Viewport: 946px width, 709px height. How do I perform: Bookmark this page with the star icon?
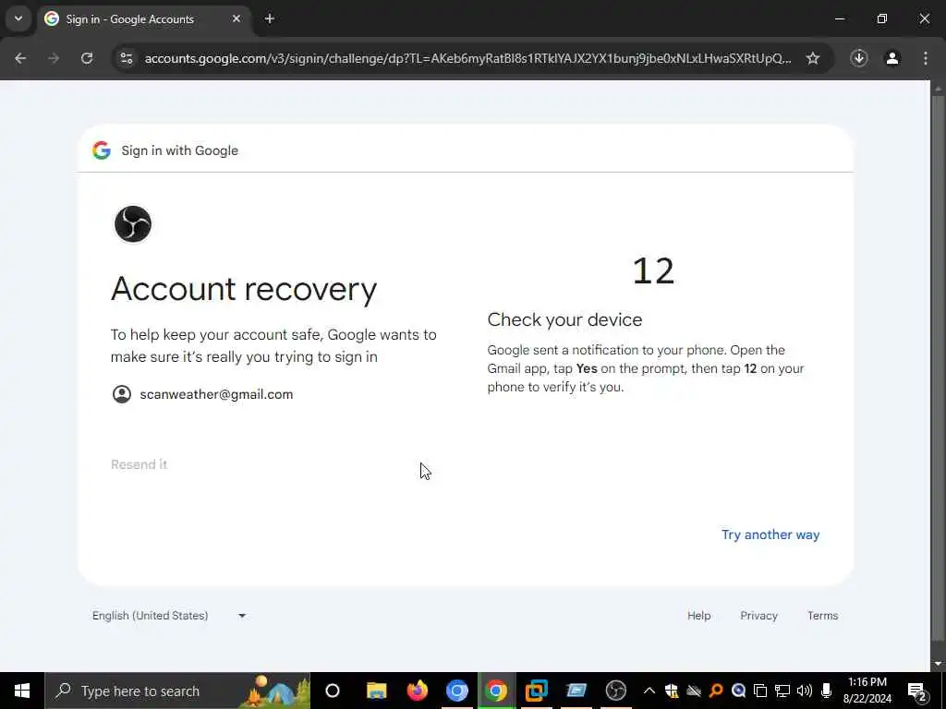[813, 58]
